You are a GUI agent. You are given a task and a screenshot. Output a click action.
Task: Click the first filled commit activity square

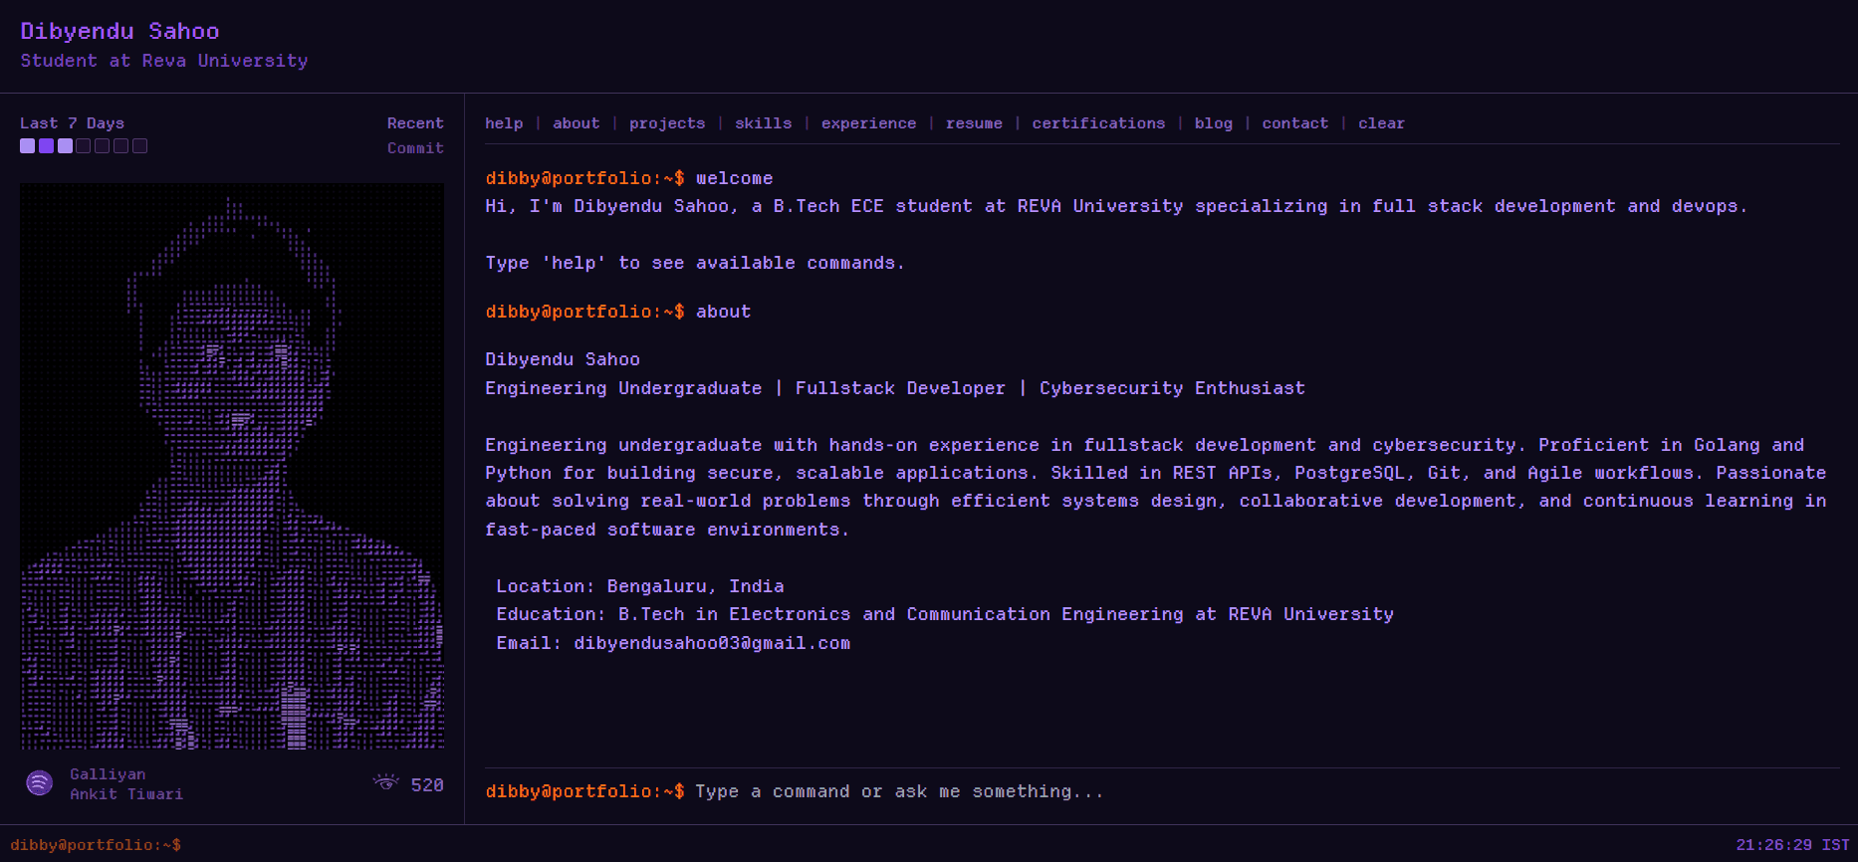[28, 146]
